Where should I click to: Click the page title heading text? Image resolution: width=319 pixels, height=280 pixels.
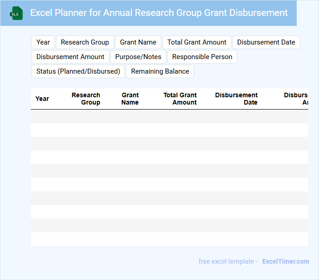click(159, 13)
